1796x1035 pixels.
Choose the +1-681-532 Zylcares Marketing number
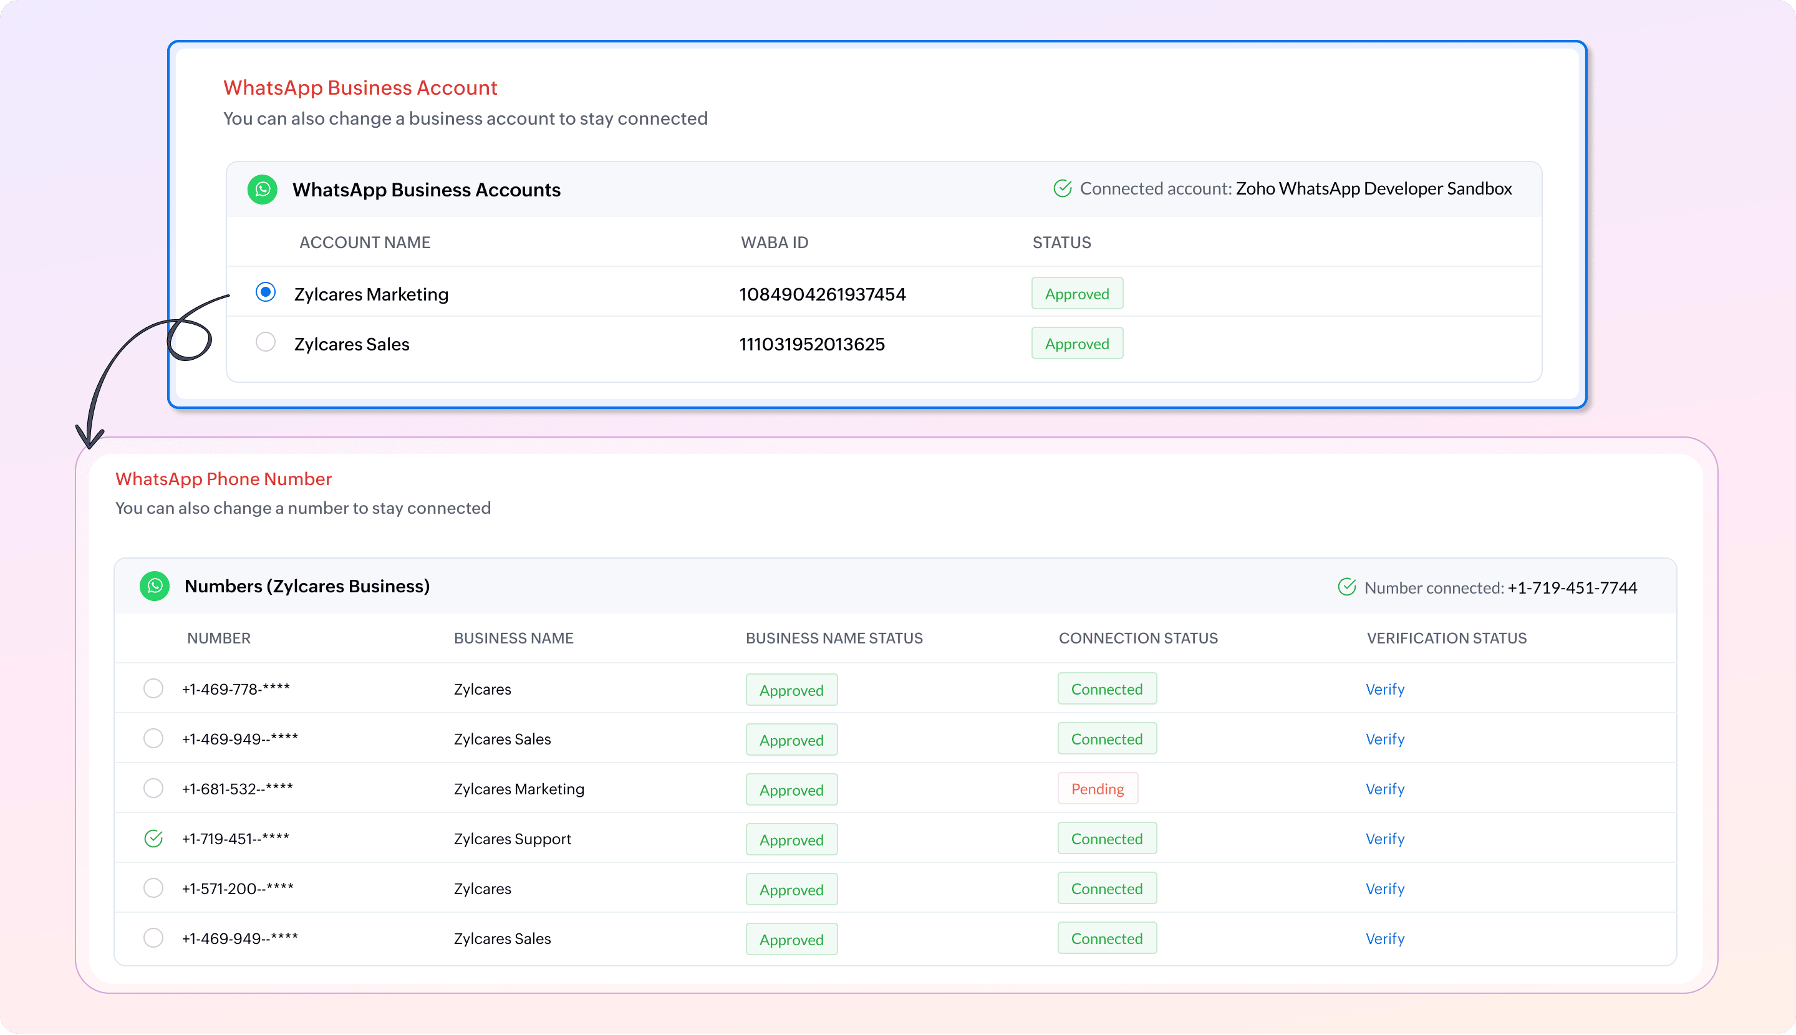(153, 787)
